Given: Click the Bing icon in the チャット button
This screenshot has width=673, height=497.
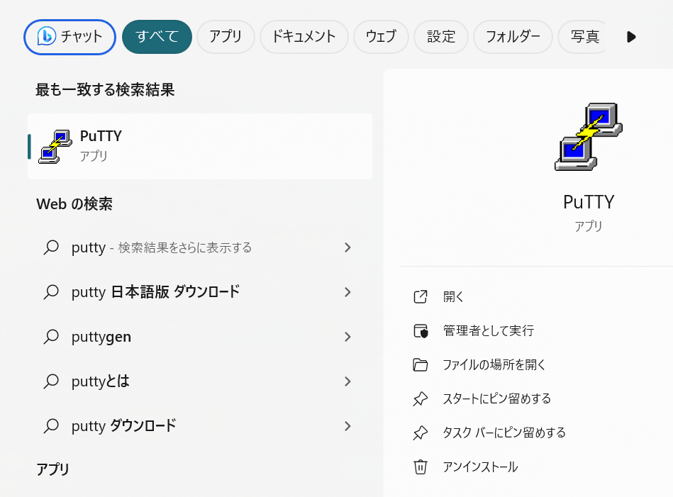Looking at the screenshot, I should coord(46,36).
